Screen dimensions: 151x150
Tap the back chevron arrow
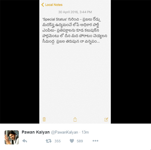click(x=43, y=5)
